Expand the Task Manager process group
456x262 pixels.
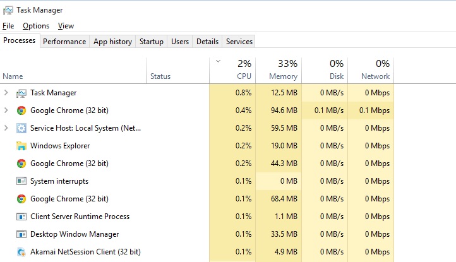point(6,93)
